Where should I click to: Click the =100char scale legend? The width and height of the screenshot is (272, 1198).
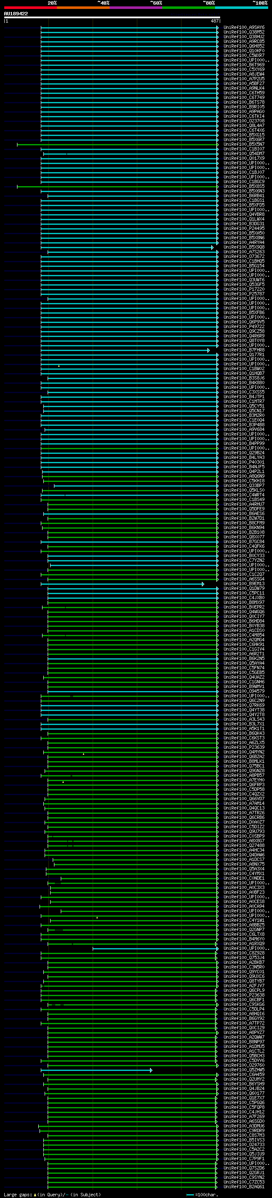click(202, 1194)
